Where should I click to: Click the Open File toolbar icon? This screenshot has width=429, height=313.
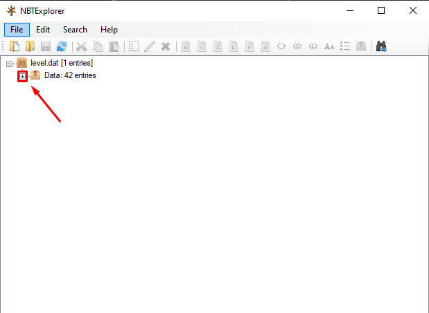coord(15,46)
